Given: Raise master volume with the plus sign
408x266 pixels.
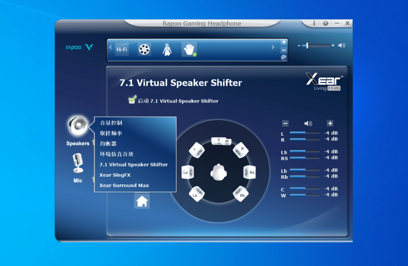Looking at the screenshot, I should [x=333, y=45].
